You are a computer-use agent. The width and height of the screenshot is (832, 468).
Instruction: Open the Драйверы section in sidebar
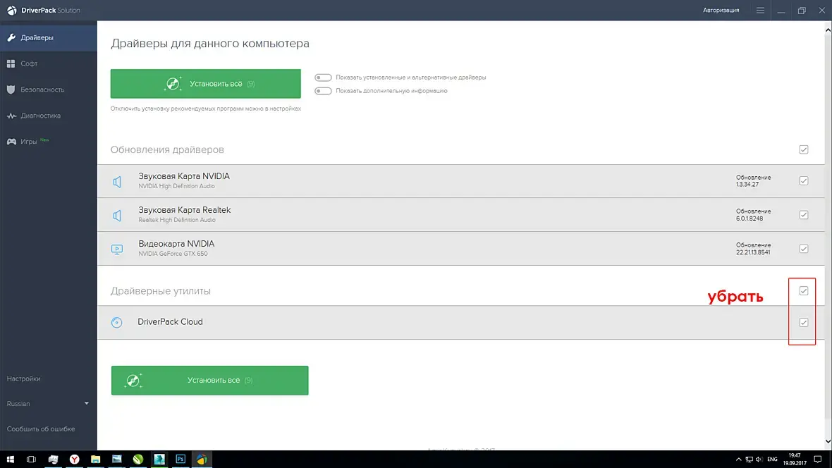(x=48, y=37)
